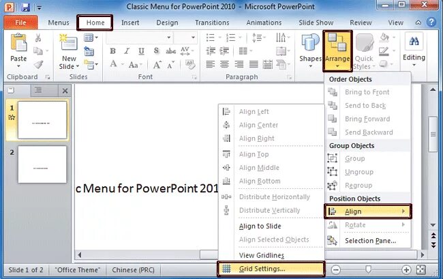Image resolution: width=443 pixels, height=279 pixels.
Task: Switch to the Outline pane tab
Action: 39,90
